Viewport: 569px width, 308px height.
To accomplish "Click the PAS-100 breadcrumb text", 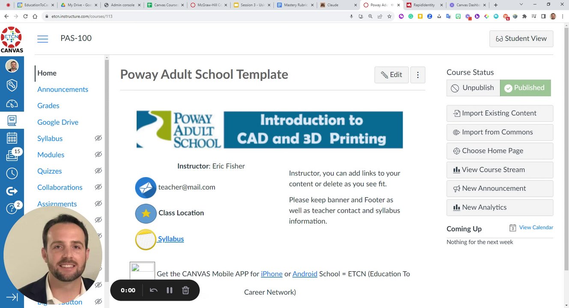I will [76, 38].
